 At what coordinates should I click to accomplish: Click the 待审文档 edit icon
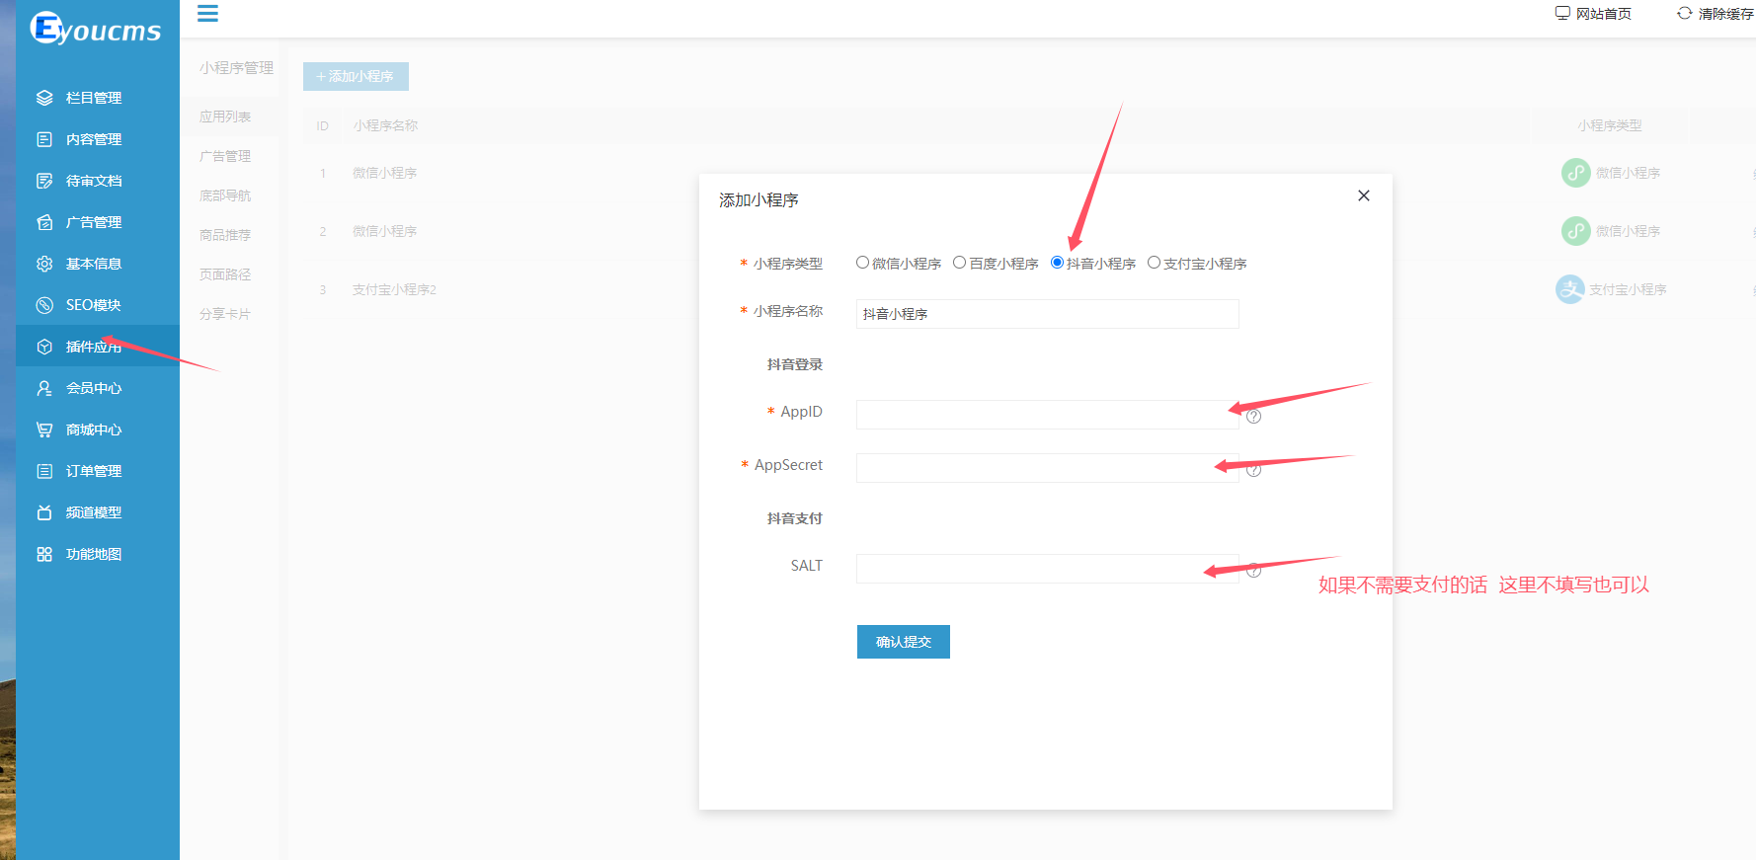pos(44,181)
